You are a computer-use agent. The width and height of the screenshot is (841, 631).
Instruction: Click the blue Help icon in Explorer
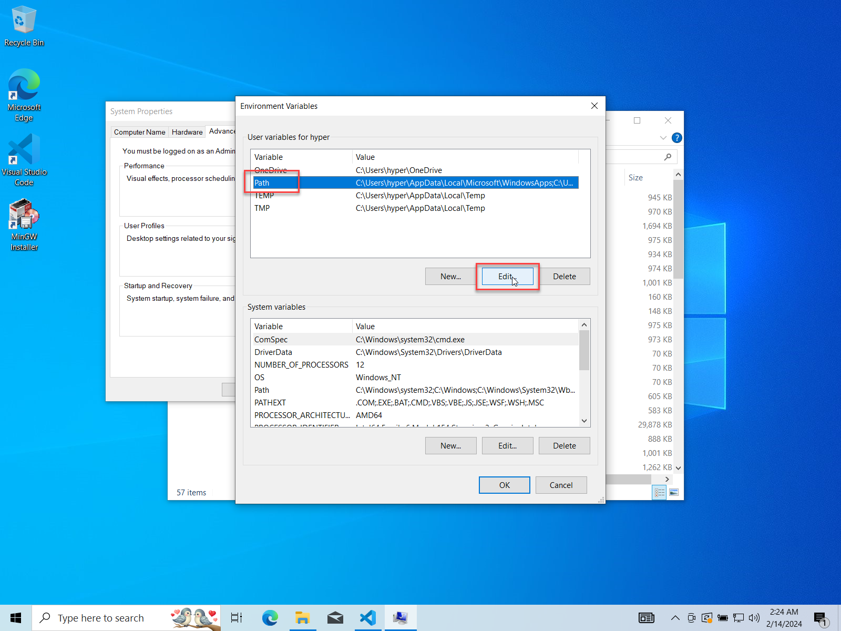coord(677,138)
